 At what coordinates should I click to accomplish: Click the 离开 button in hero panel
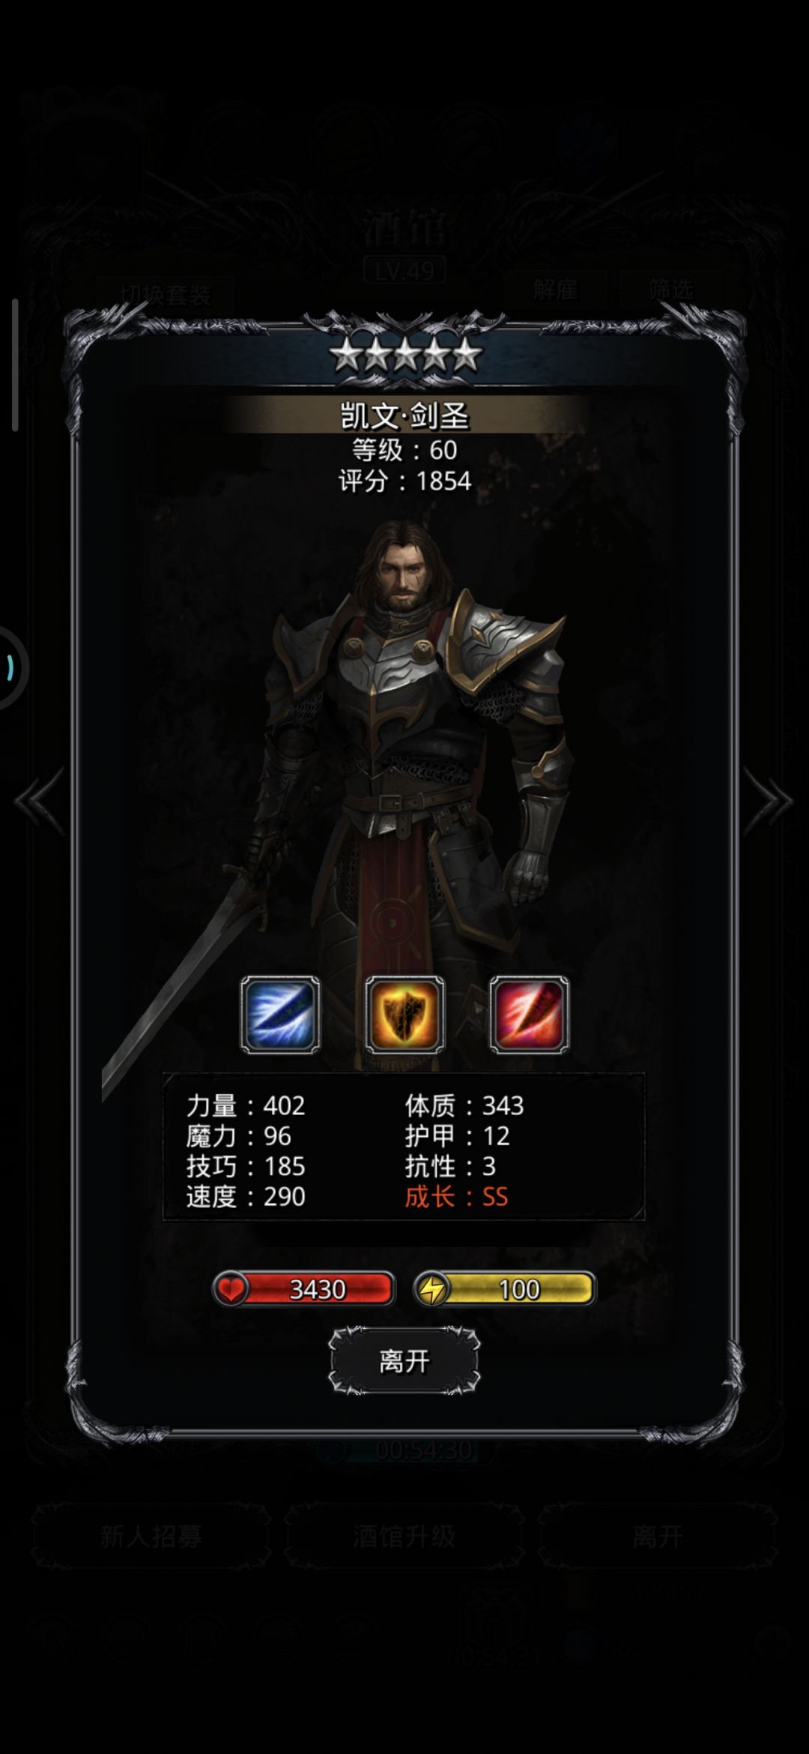point(404,1361)
